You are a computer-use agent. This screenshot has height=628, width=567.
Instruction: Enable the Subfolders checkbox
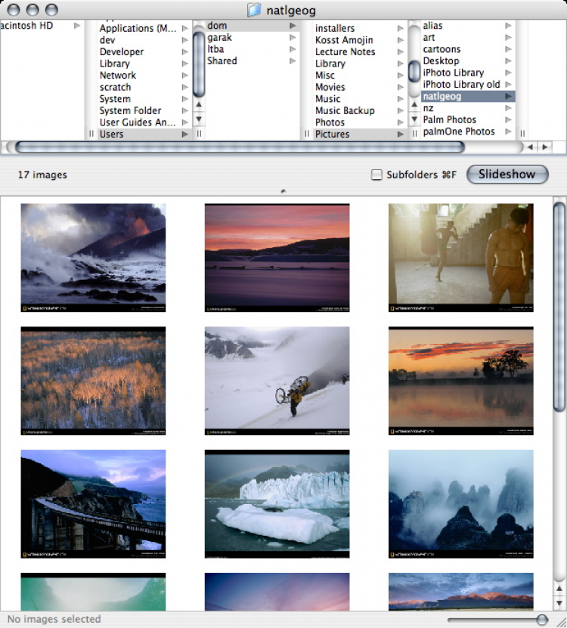(x=376, y=175)
